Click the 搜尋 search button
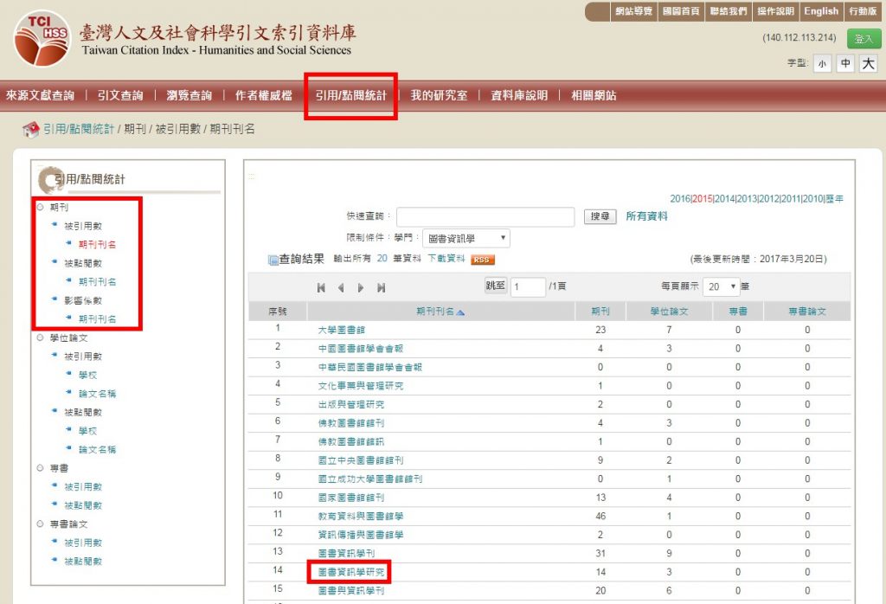Viewport: 886px width, 604px height. pyautogui.click(x=600, y=215)
